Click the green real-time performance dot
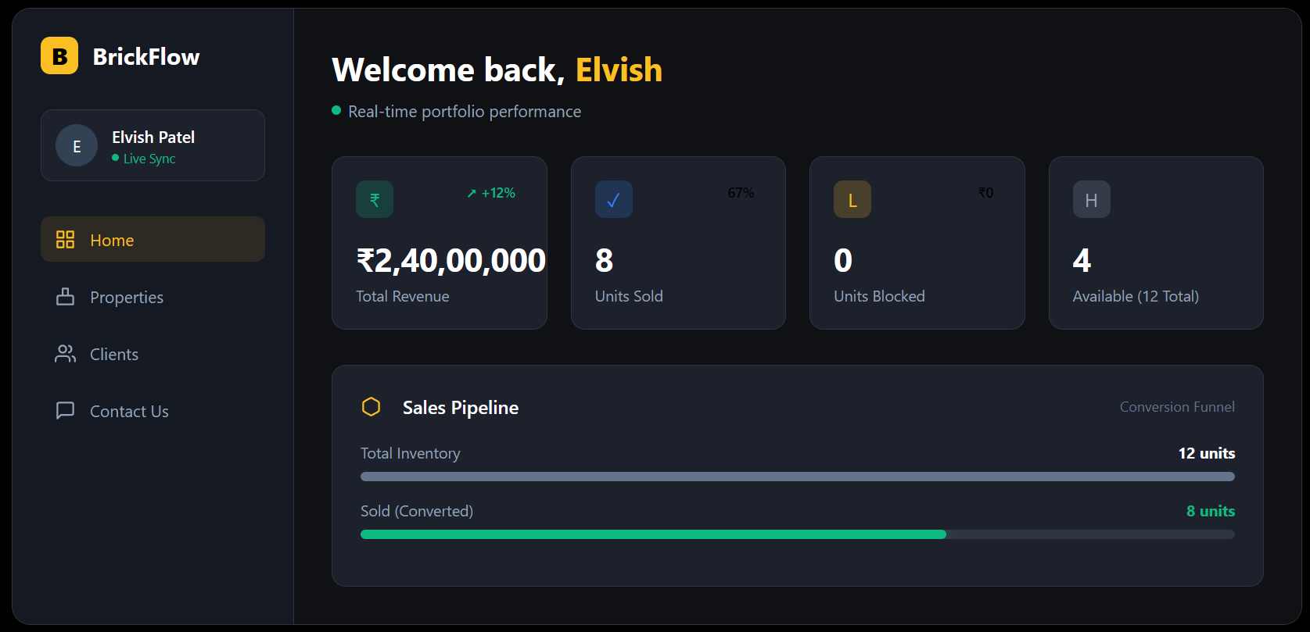The image size is (1310, 632). (x=336, y=111)
